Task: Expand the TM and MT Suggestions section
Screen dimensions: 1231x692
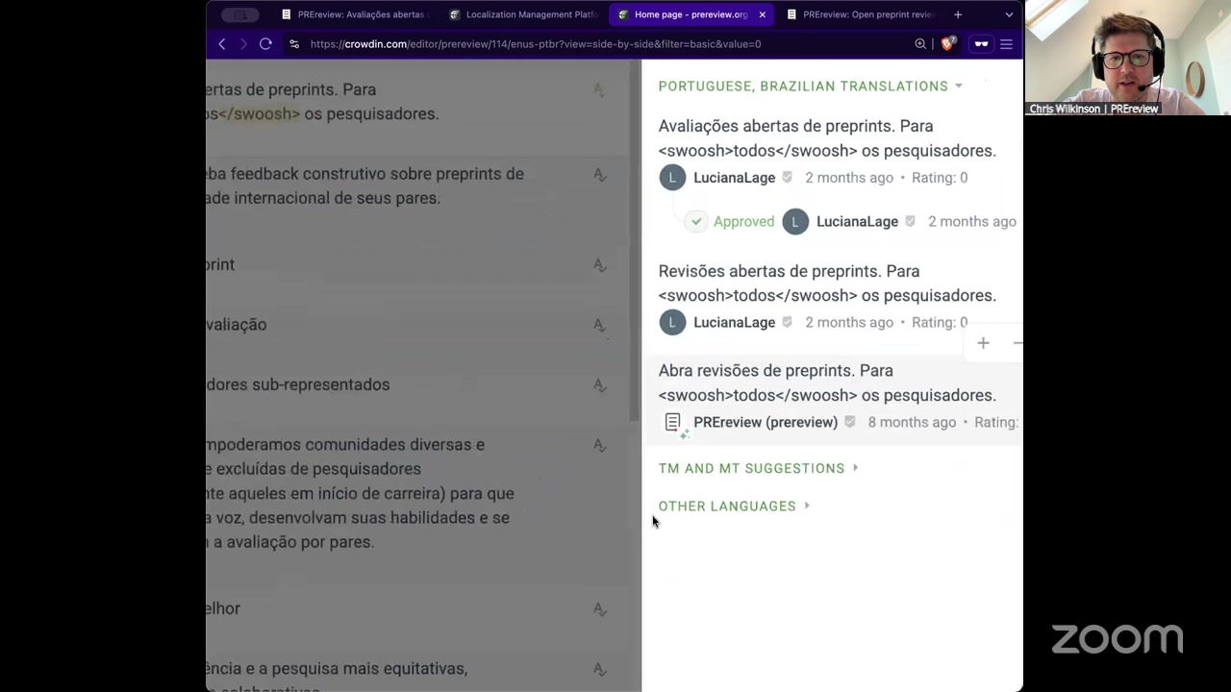Action: click(x=758, y=469)
